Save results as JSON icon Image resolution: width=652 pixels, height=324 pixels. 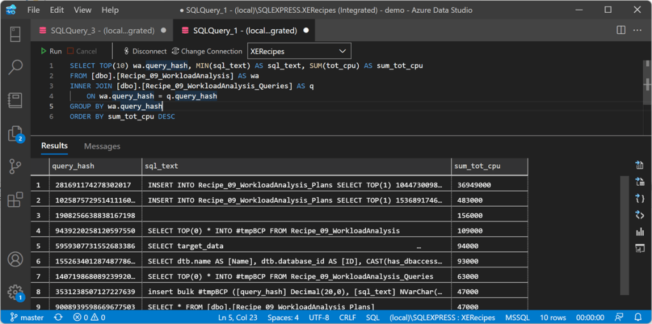tap(639, 199)
